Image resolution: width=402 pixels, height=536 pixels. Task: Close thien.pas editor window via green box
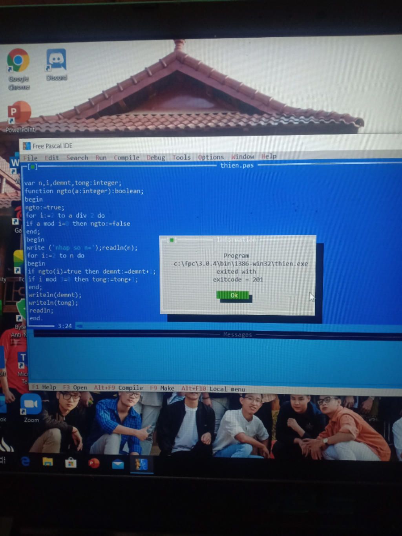click(32, 167)
